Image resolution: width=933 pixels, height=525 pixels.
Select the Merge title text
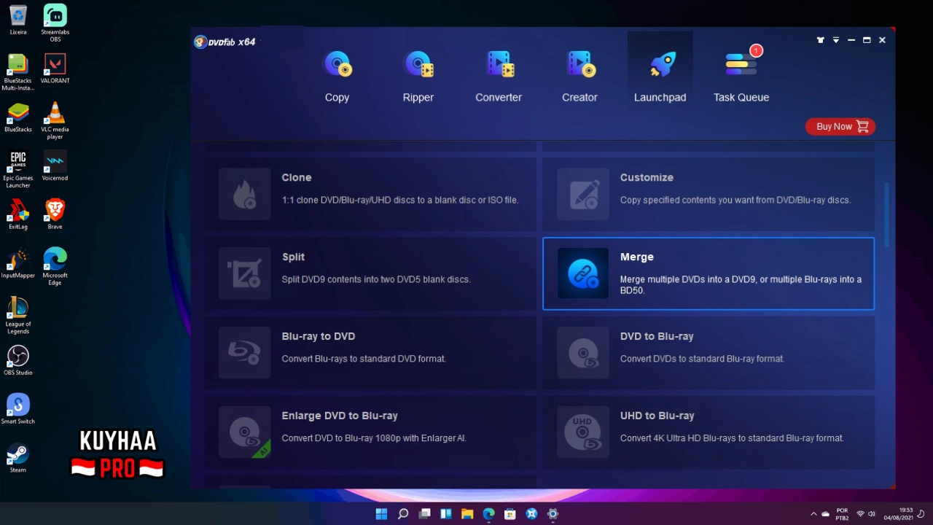[x=637, y=257]
